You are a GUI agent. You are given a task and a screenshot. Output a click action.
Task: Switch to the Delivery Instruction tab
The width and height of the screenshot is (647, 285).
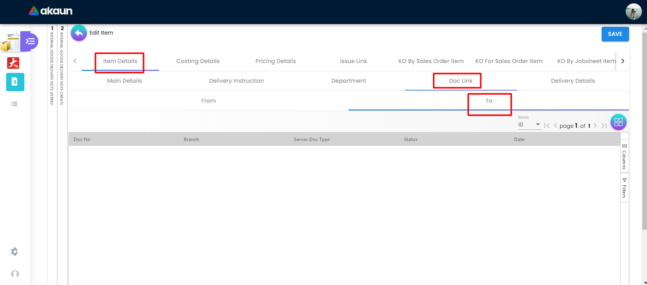[236, 81]
